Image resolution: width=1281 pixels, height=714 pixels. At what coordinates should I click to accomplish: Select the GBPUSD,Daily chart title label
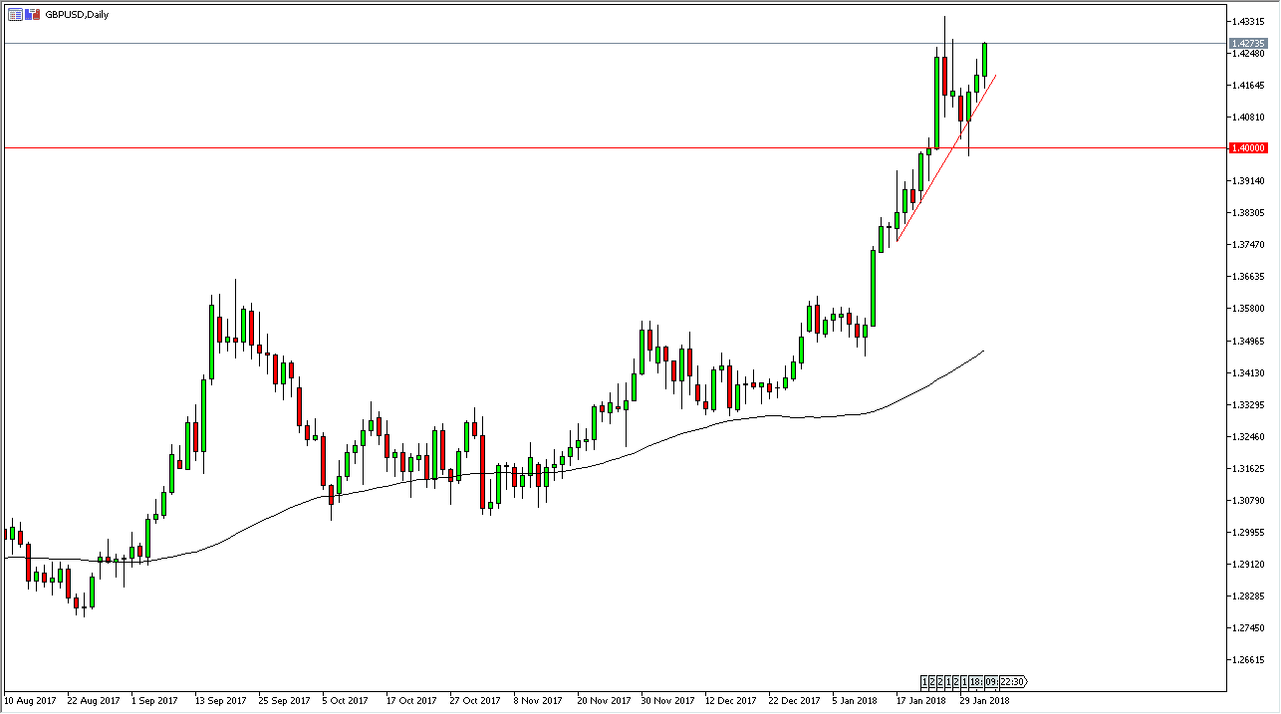point(78,14)
